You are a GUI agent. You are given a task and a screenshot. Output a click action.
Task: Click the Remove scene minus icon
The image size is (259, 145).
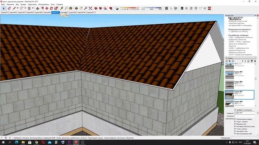tap(233, 61)
